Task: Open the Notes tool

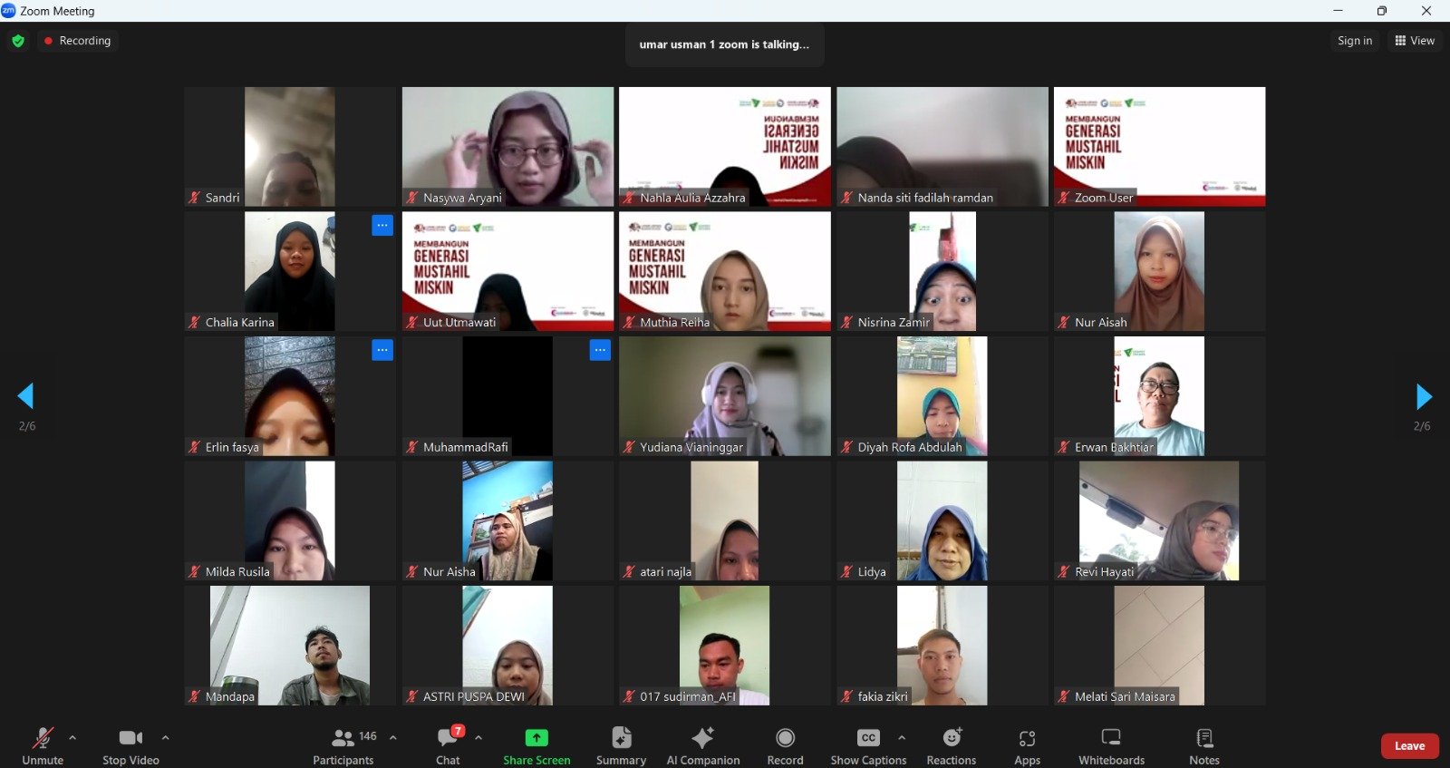Action: click(x=1203, y=738)
